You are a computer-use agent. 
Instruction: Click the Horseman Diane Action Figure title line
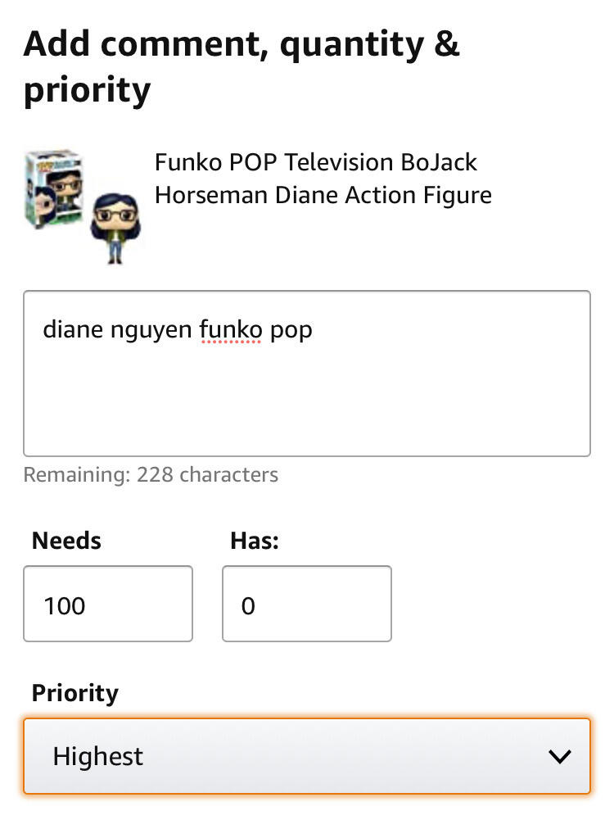323,196
